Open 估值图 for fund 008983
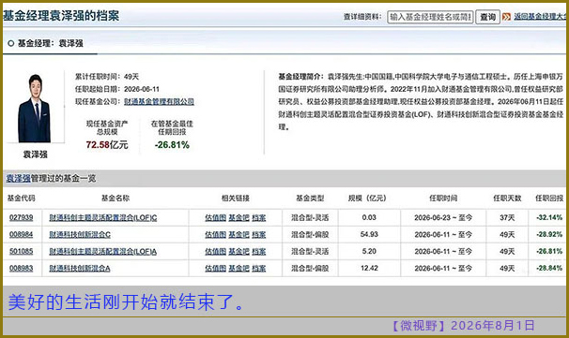The image size is (569, 338). pos(216,268)
